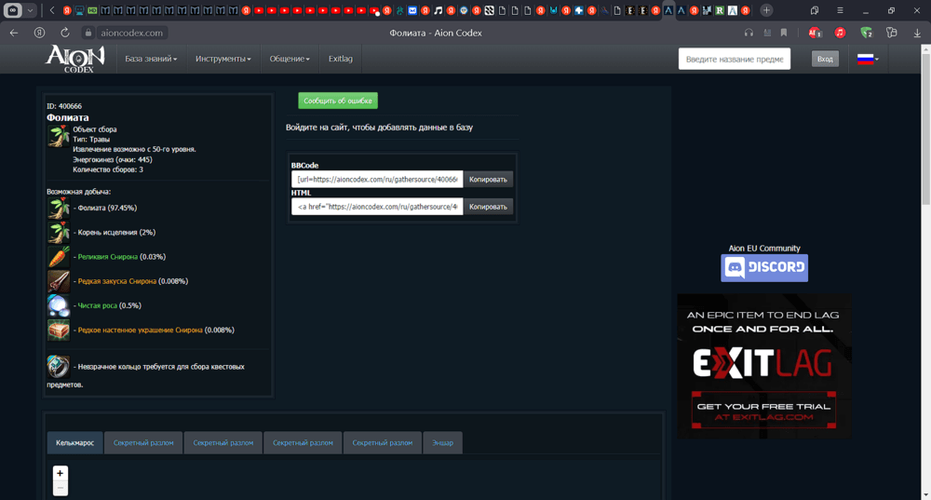The width and height of the screenshot is (931, 500).
Task: Click the item name search field
Action: [735, 59]
